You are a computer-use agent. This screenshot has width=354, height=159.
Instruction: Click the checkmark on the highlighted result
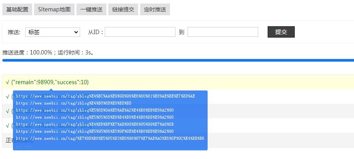[x=7, y=82]
